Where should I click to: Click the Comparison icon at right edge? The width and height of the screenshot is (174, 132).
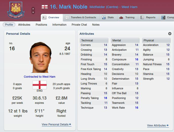(163, 18)
